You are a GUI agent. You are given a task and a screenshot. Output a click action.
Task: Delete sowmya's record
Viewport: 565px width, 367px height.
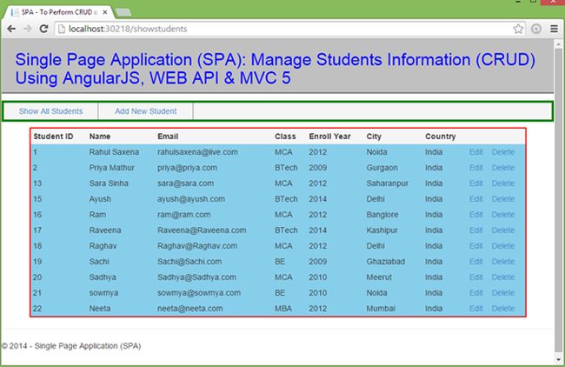503,293
